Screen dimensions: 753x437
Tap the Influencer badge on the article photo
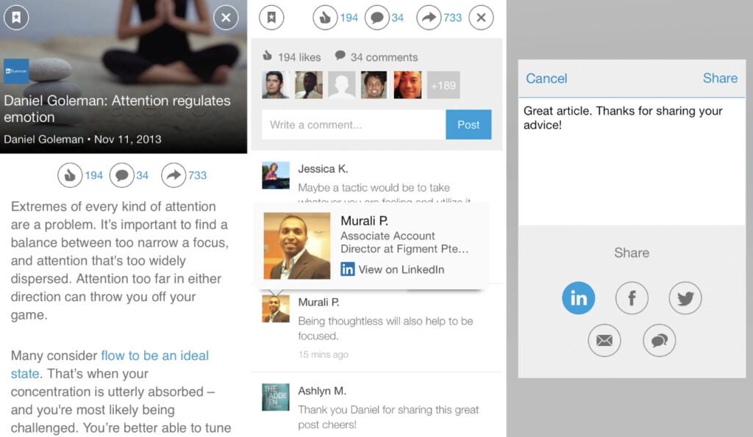click(x=16, y=71)
